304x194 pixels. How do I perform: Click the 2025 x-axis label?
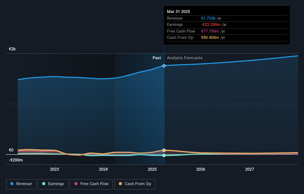click(x=152, y=169)
